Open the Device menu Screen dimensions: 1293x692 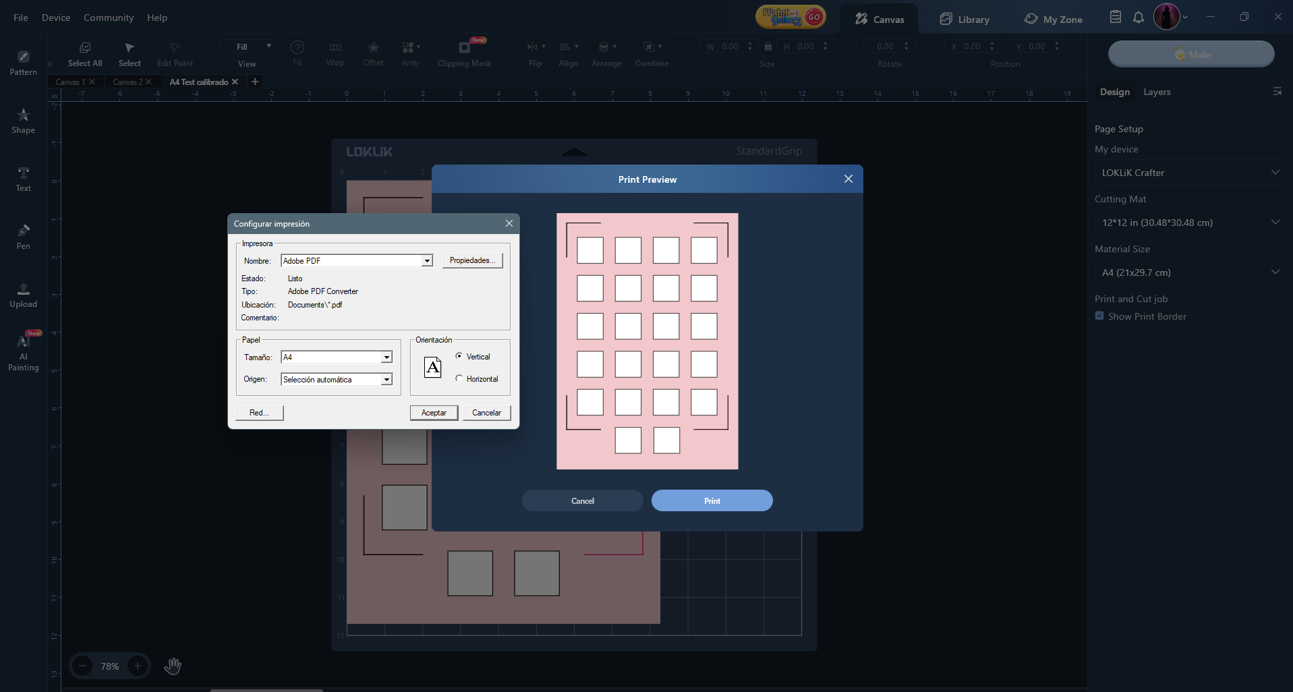point(56,18)
